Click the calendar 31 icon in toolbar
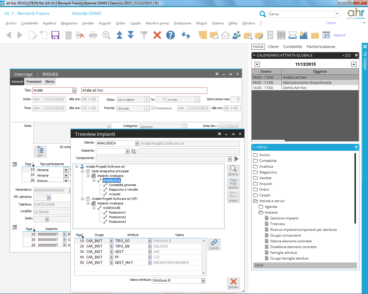Screen dimensions: 368x294 coord(326,35)
